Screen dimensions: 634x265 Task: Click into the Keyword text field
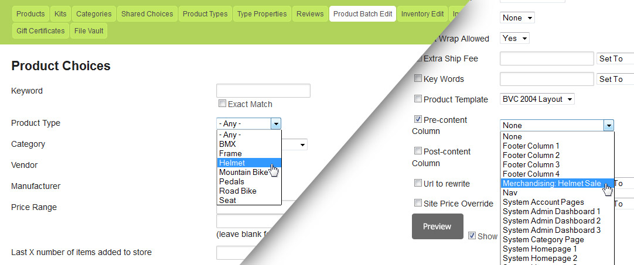pyautogui.click(x=263, y=91)
